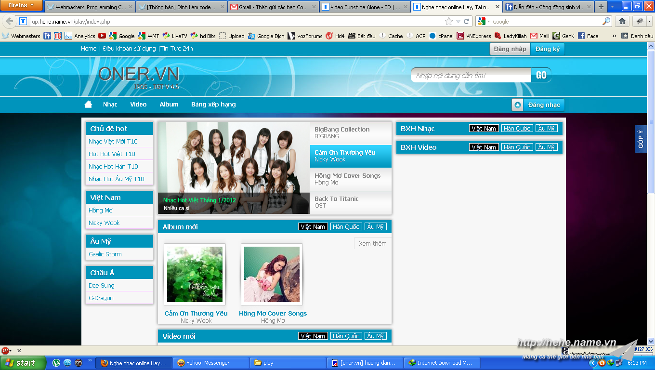Screen dimensions: 655x370
Task: Expand the URL history dropdown arrow
Action: pos(458,21)
